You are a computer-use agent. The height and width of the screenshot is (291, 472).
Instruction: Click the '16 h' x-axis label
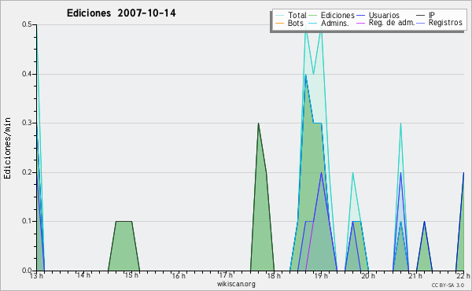(x=179, y=275)
